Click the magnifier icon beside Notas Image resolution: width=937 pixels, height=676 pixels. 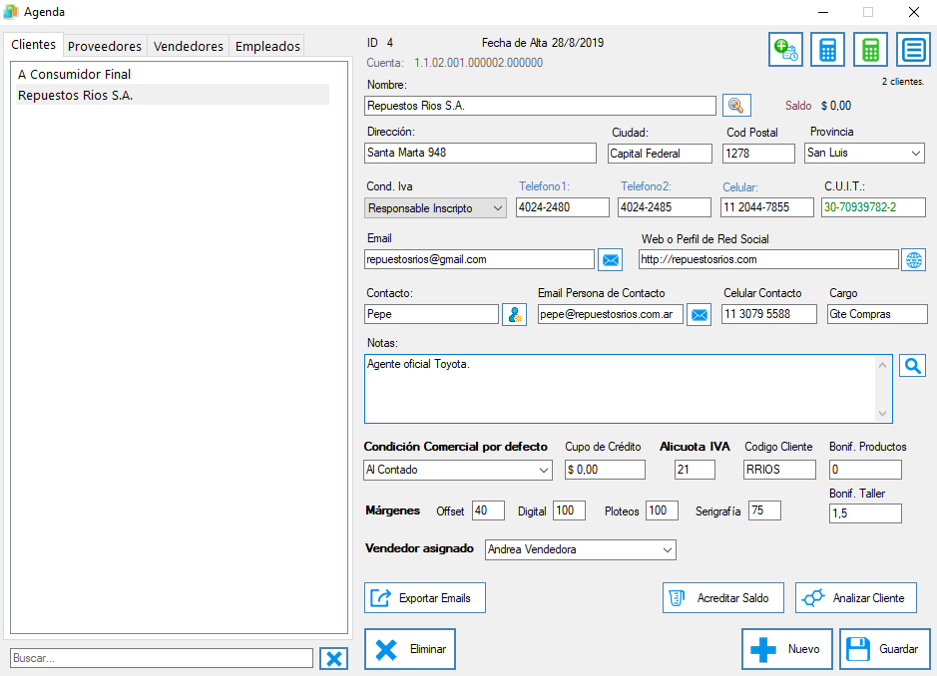912,366
